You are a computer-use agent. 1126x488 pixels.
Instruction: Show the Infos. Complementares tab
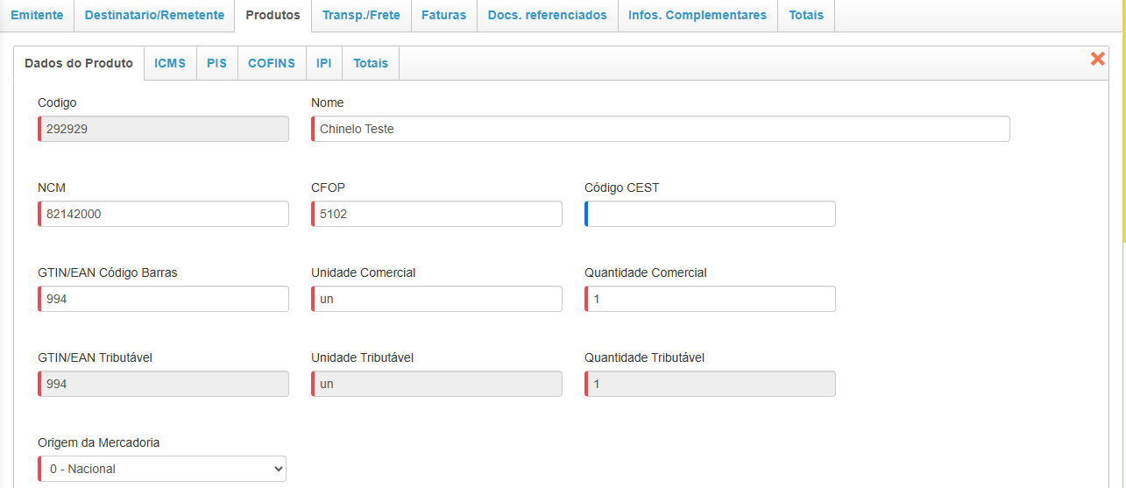tap(698, 16)
